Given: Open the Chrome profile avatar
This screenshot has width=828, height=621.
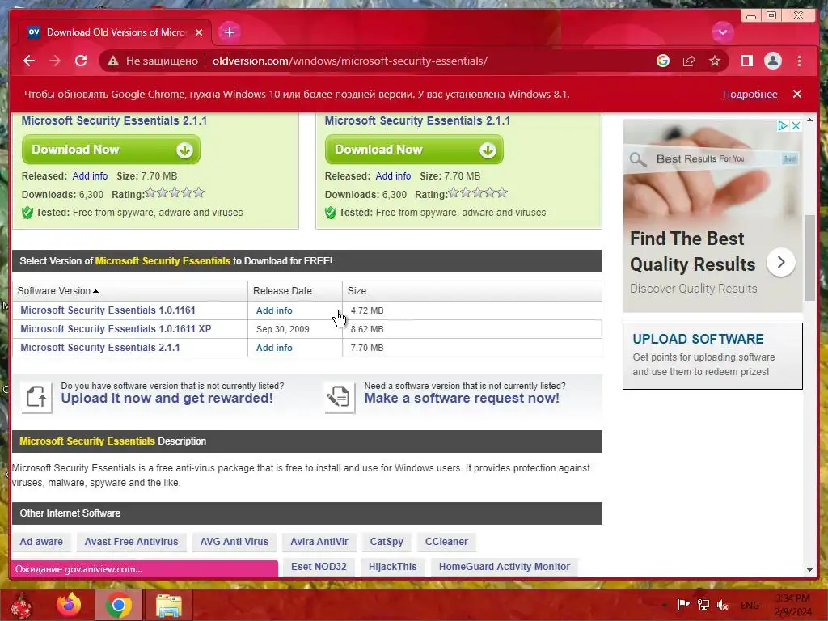Looking at the screenshot, I should [x=772, y=61].
